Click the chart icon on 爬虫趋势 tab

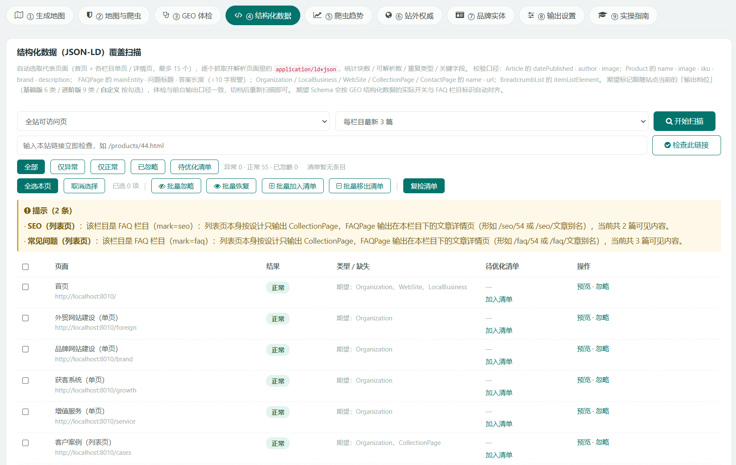pyautogui.click(x=317, y=15)
